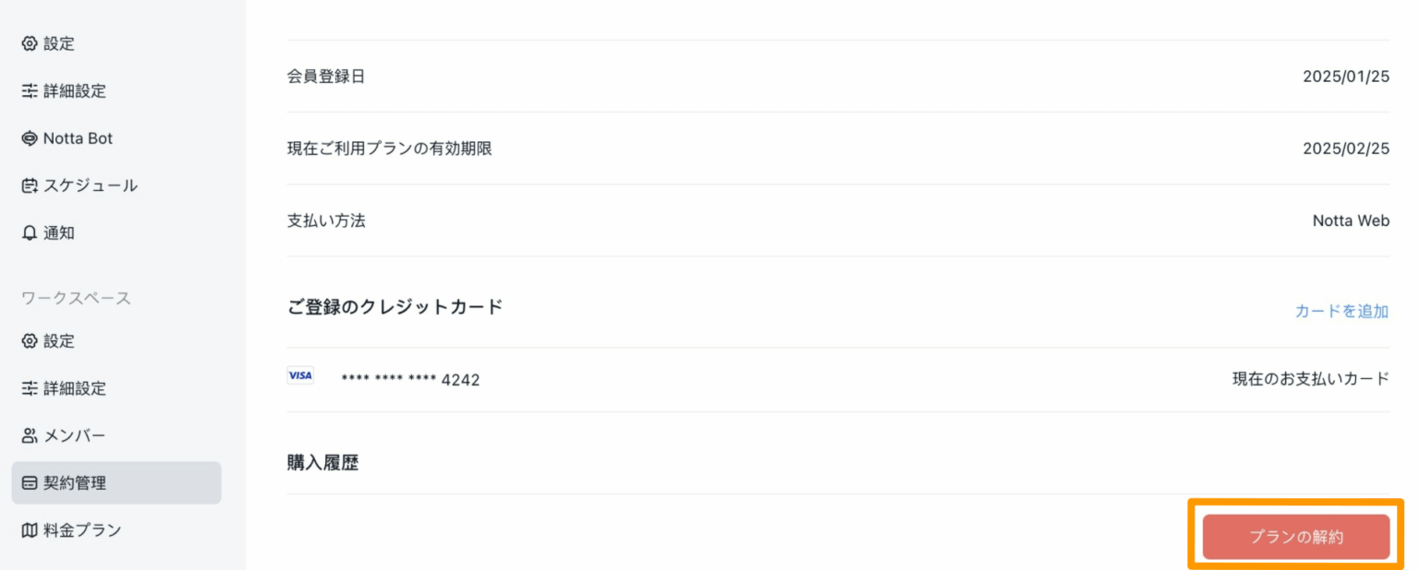Click the 会員登録日 row label
The height and width of the screenshot is (570, 1419).
point(326,77)
